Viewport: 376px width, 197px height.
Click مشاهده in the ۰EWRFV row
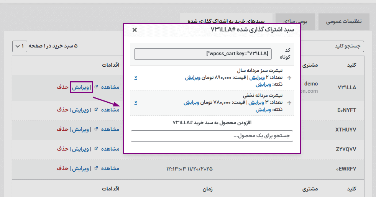tap(110, 169)
